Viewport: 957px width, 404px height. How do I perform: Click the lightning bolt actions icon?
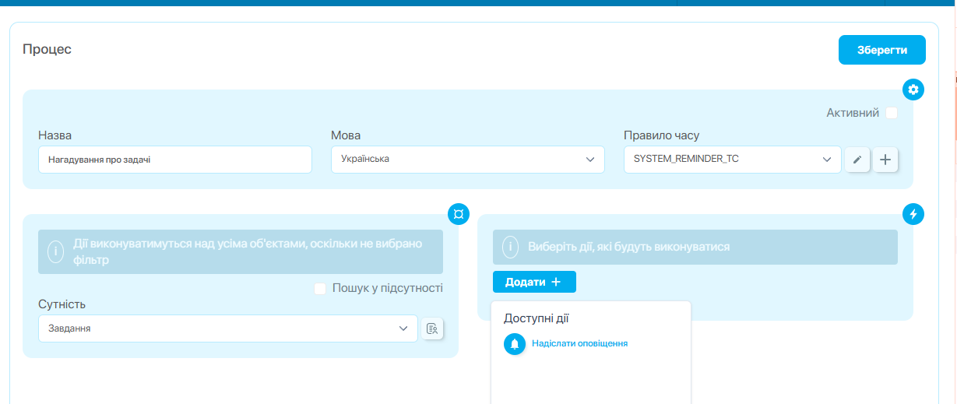pyautogui.click(x=913, y=214)
